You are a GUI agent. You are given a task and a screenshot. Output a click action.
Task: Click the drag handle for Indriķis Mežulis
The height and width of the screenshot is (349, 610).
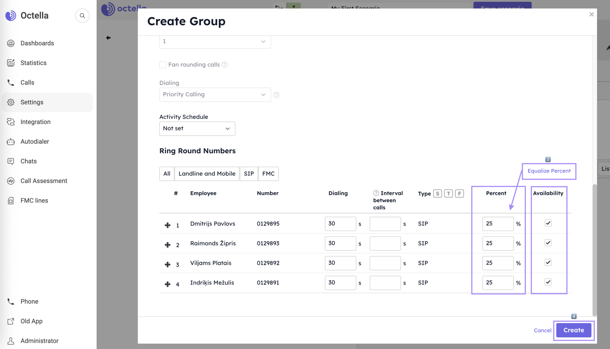[x=167, y=284]
